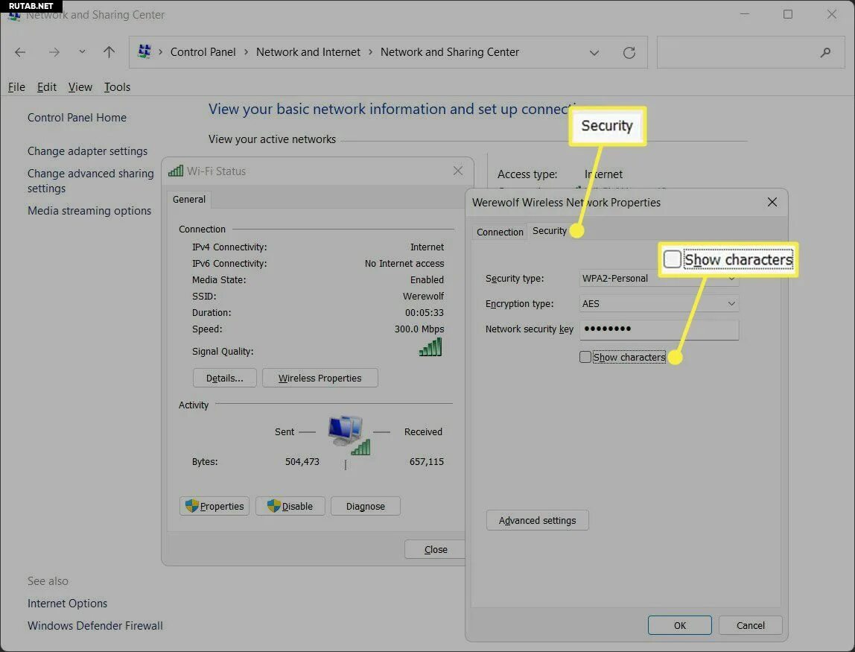Click the Network security key field

point(658,329)
